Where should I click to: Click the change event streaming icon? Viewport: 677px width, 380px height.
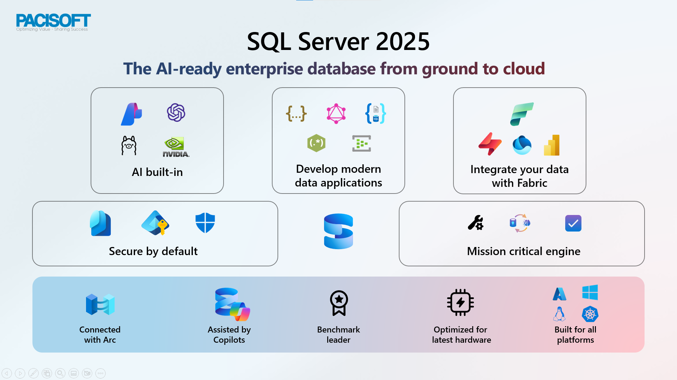pyautogui.click(x=361, y=144)
